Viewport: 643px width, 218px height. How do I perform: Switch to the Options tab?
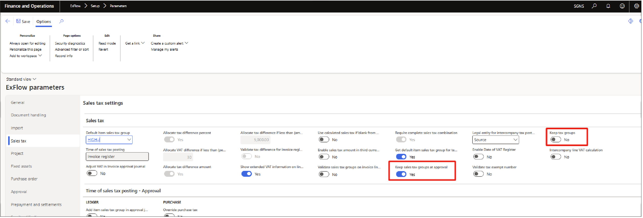tap(44, 22)
